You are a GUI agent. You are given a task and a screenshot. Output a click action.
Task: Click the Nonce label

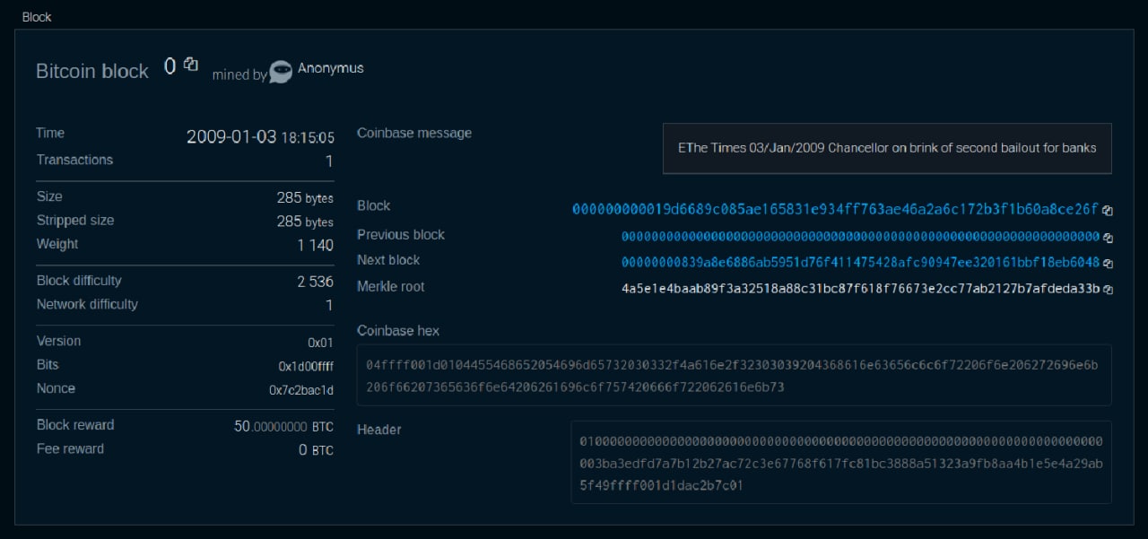coord(56,388)
